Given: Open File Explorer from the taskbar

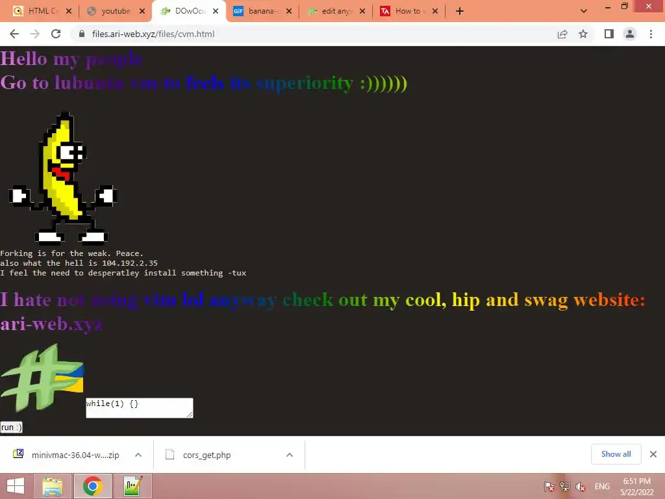Looking at the screenshot, I should (53, 486).
